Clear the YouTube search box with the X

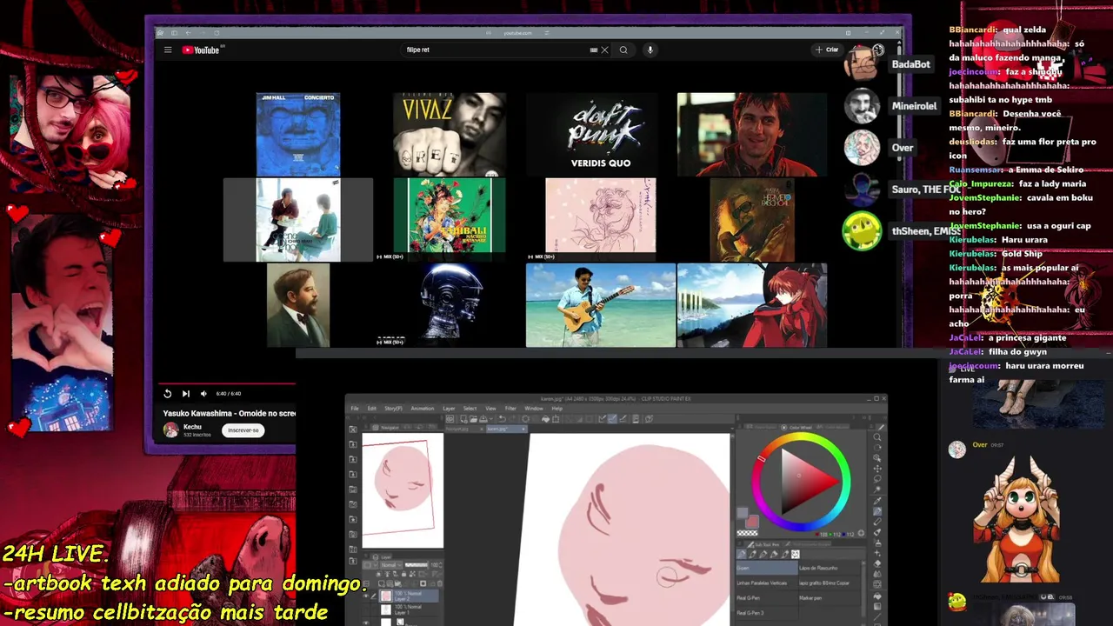tap(604, 50)
